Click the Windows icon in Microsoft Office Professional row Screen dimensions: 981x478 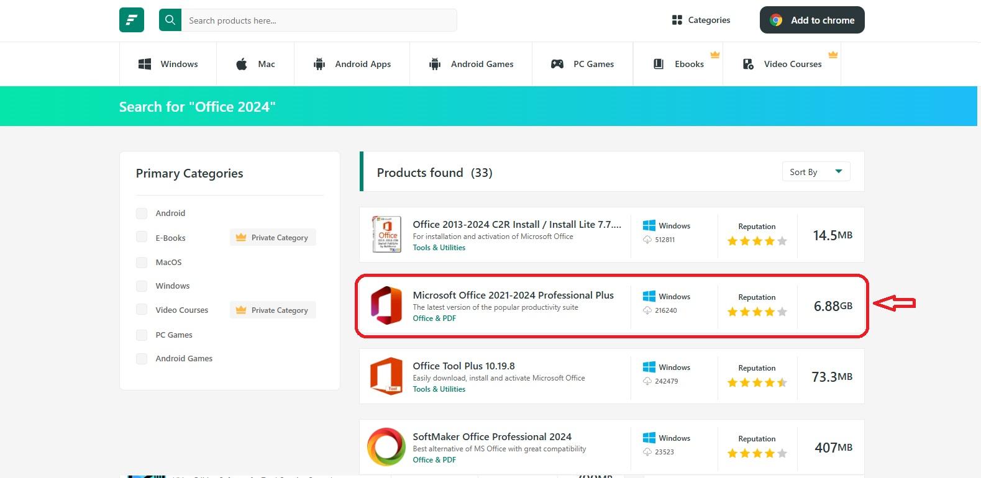pyautogui.click(x=649, y=297)
